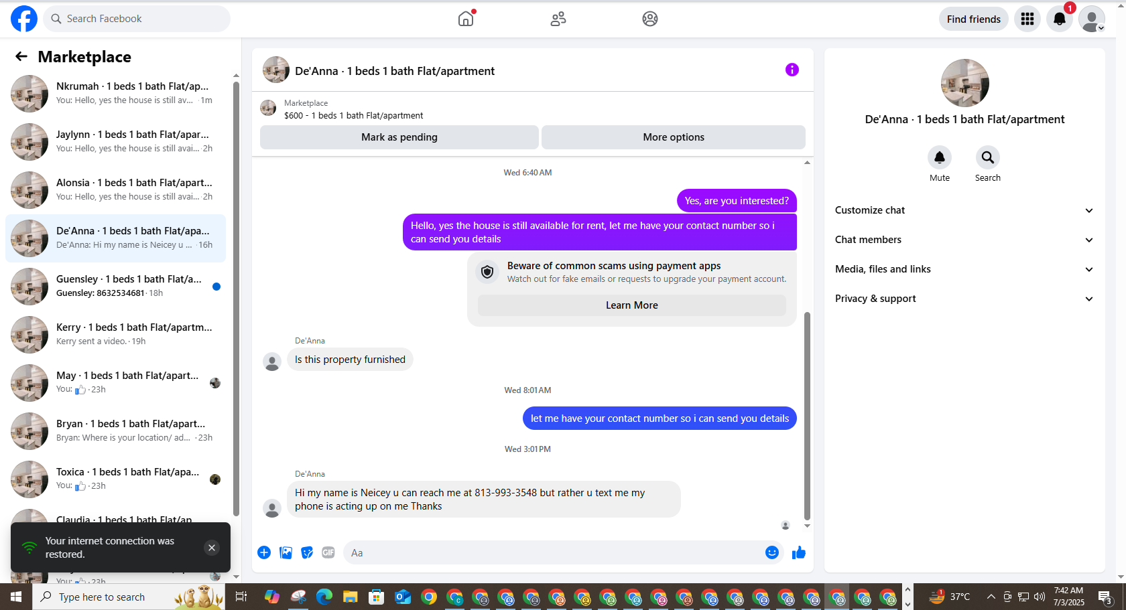Dismiss the internet connection restored toast
Screen dimensions: 1126x610
212,548
